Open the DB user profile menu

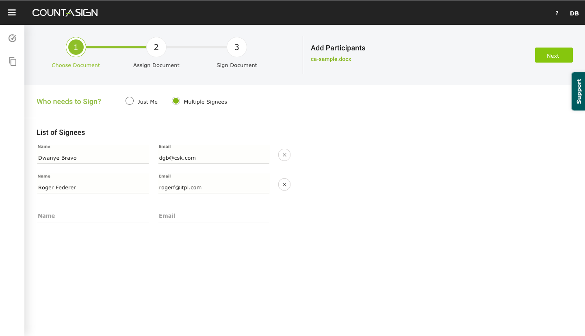click(x=574, y=13)
